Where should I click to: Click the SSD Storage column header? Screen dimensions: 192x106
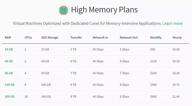pos(49,37)
